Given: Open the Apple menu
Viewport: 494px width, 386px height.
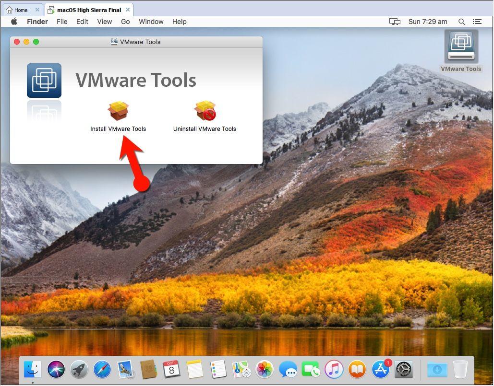Looking at the screenshot, I should pyautogui.click(x=14, y=22).
